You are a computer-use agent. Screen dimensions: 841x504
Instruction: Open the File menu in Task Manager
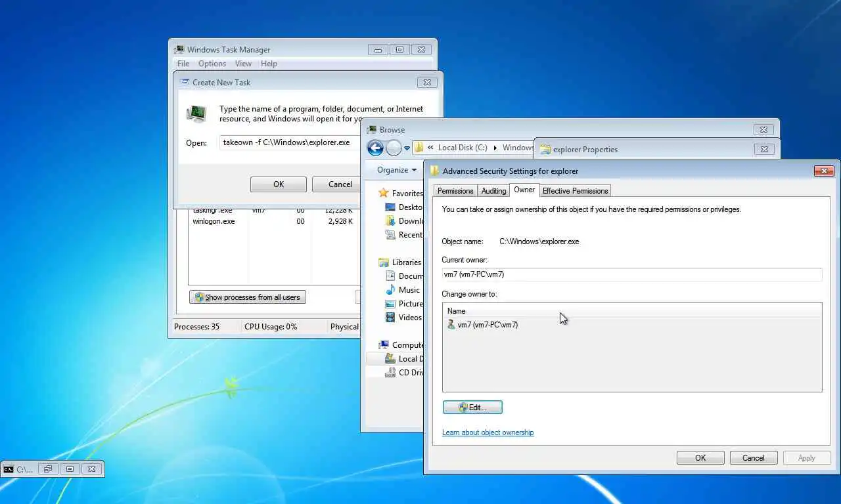click(183, 64)
